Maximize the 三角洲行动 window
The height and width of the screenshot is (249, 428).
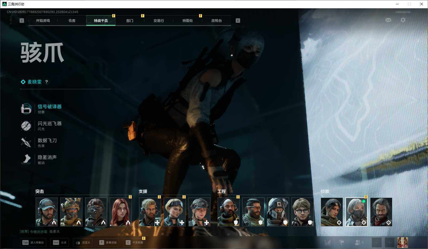click(409, 4)
